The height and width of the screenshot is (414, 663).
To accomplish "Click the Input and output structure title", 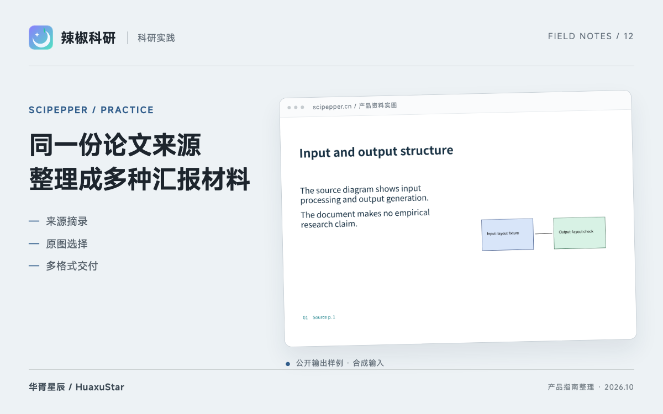I will pos(376,152).
